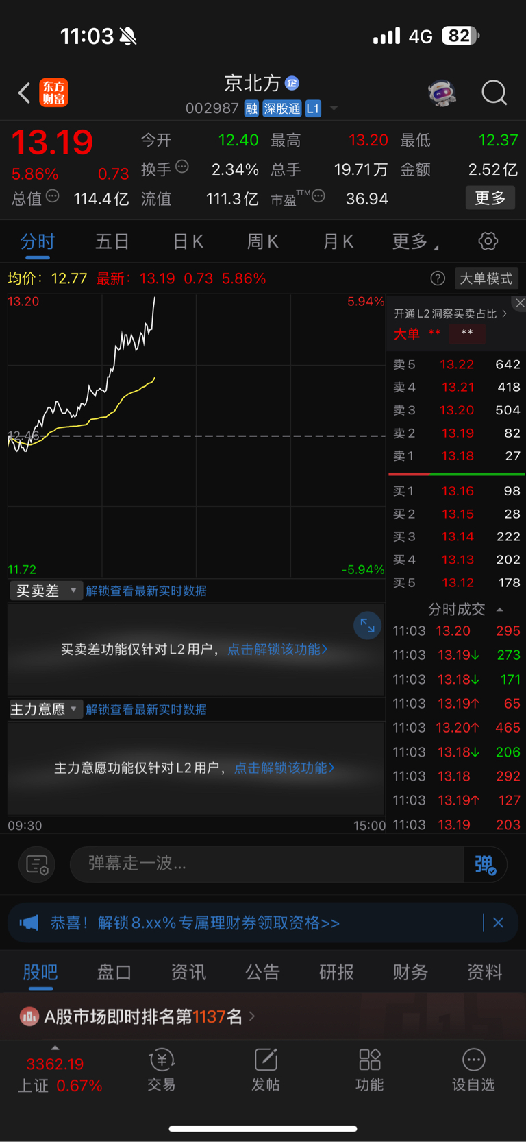The image size is (526, 1142).
Task: Tap the back arrow icon
Action: point(24,93)
